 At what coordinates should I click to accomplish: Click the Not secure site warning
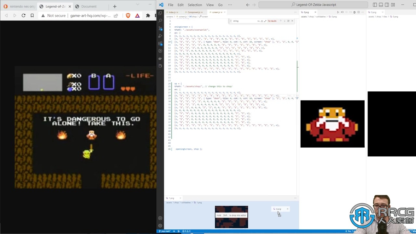point(53,16)
